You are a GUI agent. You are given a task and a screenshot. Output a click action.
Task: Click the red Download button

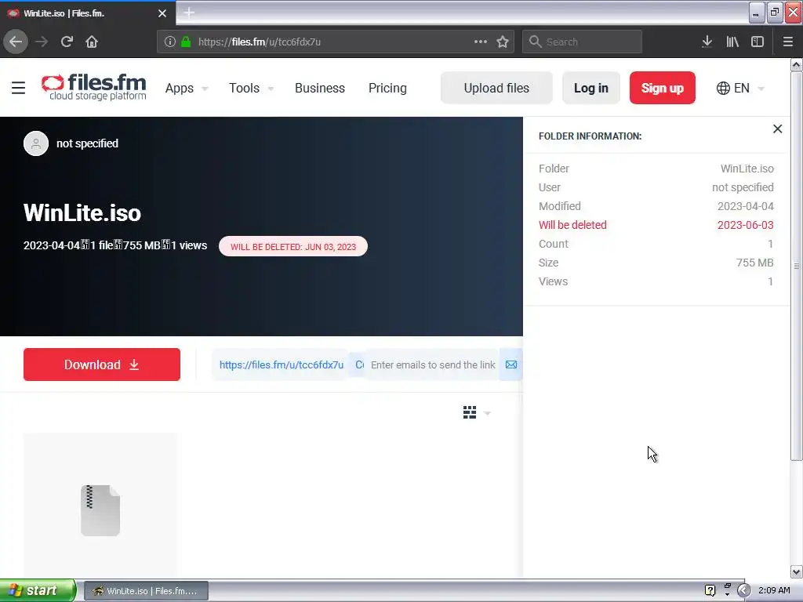coord(102,364)
